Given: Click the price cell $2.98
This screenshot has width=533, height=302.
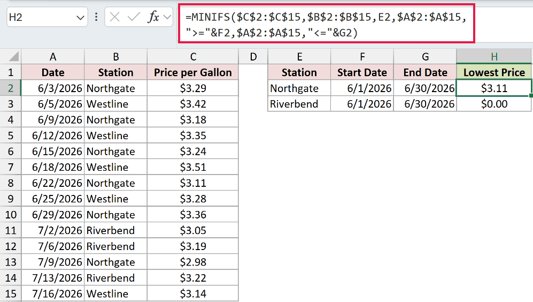Looking at the screenshot, I should point(193,262).
